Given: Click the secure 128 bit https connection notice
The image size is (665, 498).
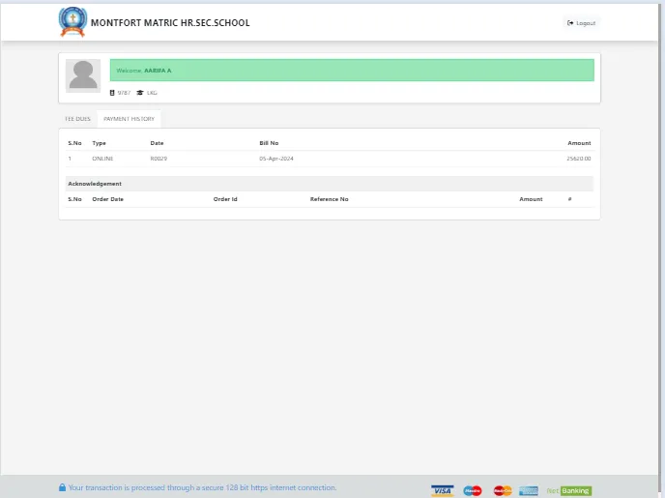Looking at the screenshot, I should [202, 487].
